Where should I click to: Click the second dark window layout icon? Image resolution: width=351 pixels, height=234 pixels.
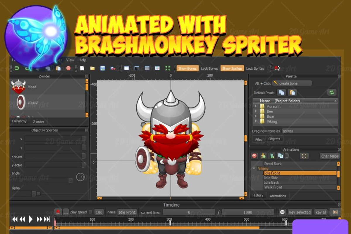click(137, 68)
